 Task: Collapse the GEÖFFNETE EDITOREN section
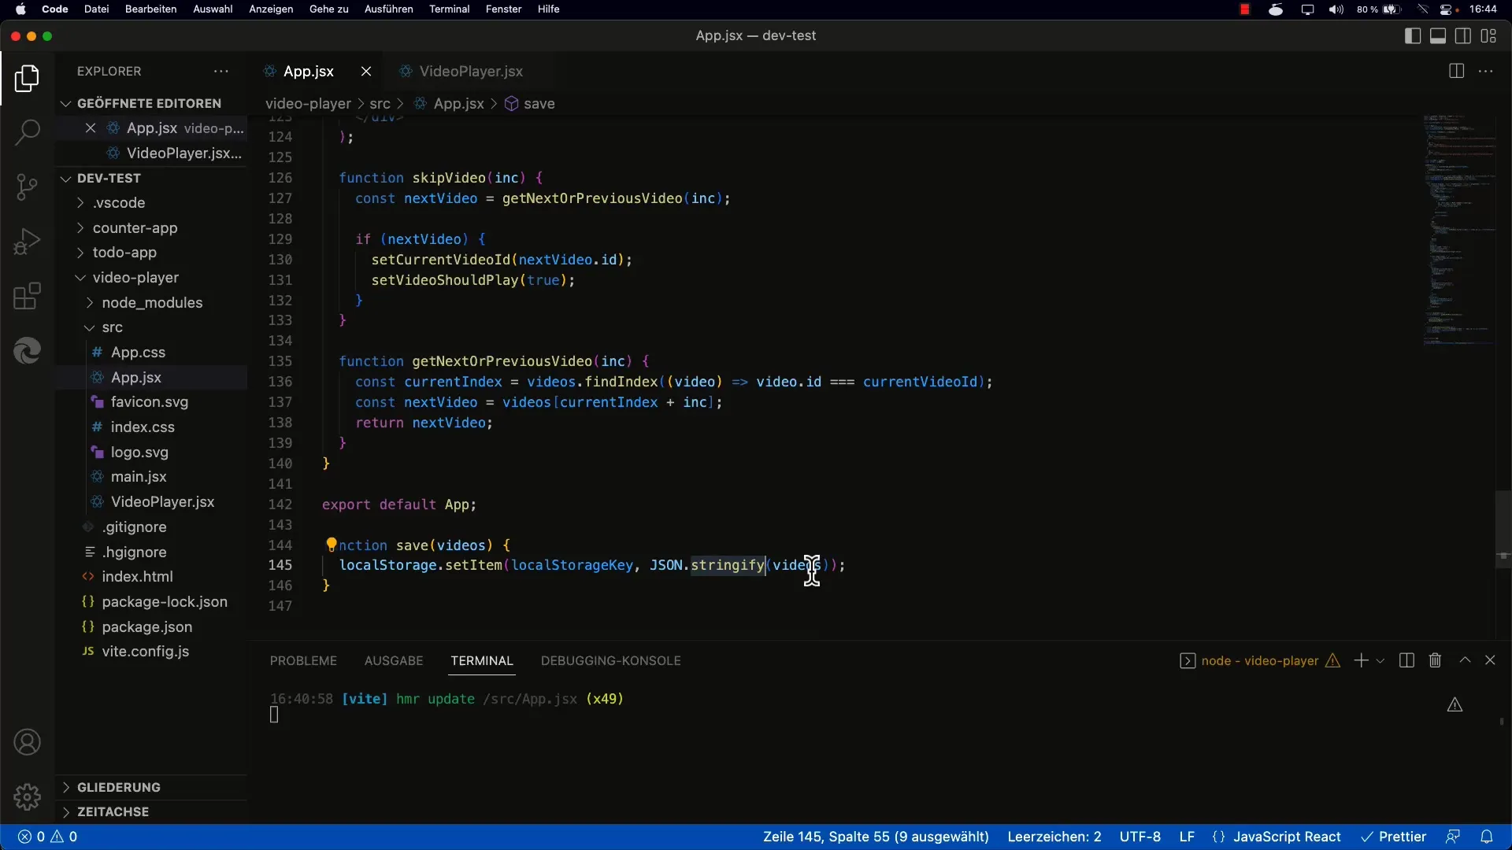pos(150,104)
